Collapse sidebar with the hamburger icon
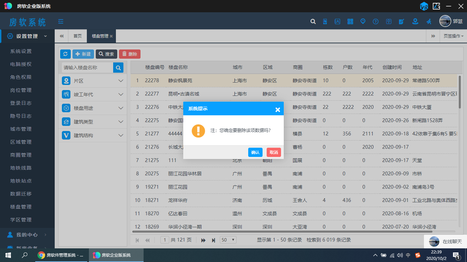This screenshot has height=262, width=467. coord(61,21)
